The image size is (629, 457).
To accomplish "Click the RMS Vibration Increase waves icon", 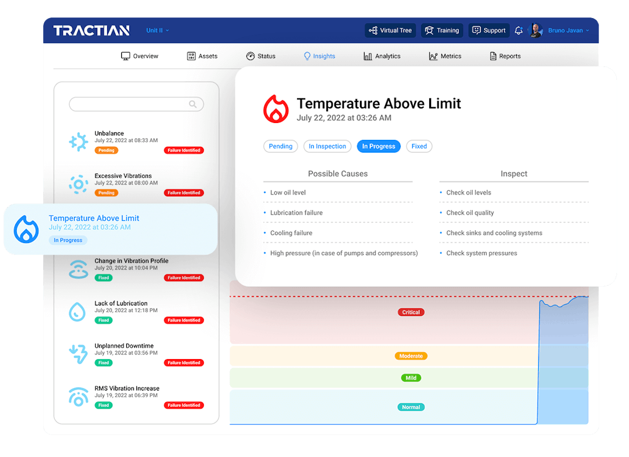I will pyautogui.click(x=78, y=396).
